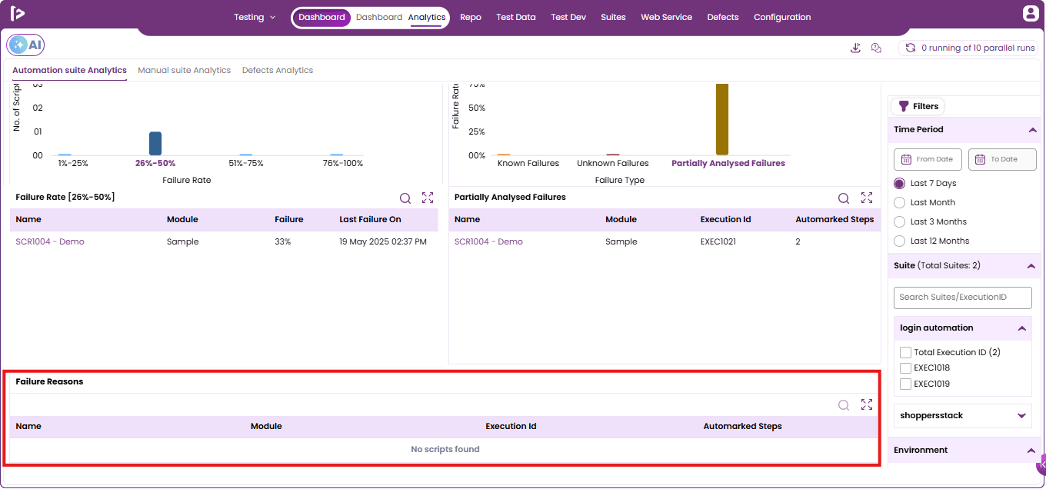Enable the EXEC1019 checkbox
Image resolution: width=1046 pixels, height=489 pixels.
click(905, 384)
